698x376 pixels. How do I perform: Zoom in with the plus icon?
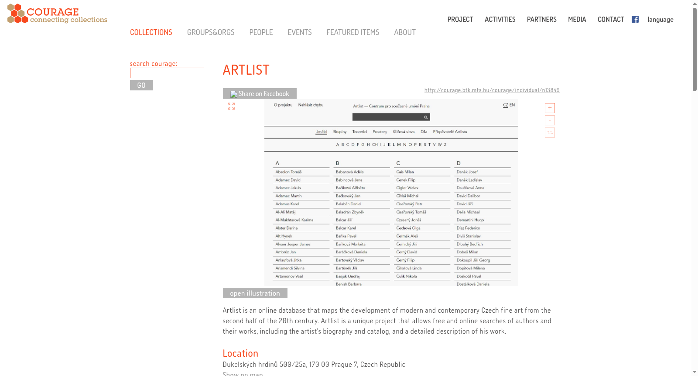click(x=550, y=108)
